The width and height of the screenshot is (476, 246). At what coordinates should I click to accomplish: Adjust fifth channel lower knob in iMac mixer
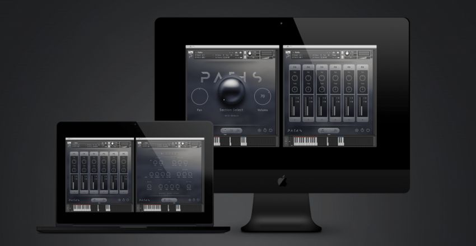pyautogui.click(x=349, y=89)
